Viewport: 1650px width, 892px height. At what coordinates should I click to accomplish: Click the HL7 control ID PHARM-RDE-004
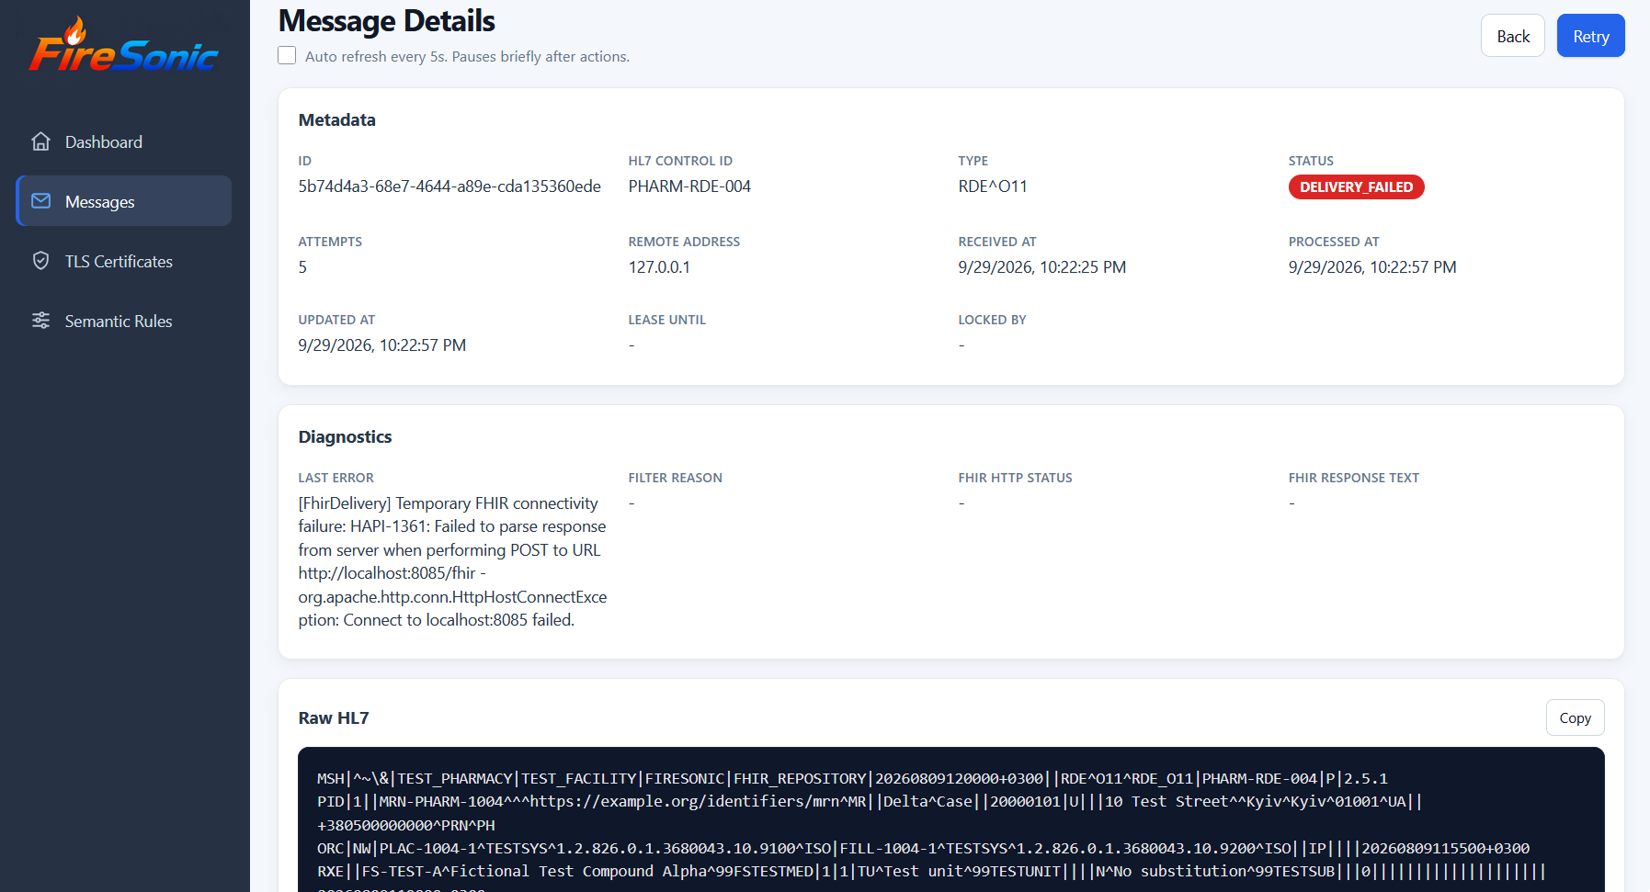689,186
